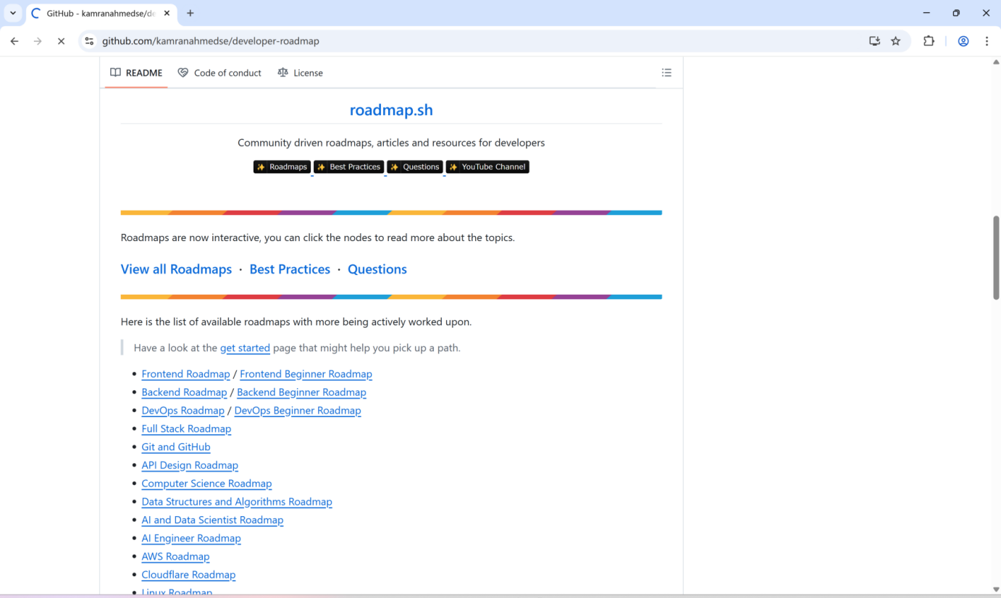Open the Git and GitHub link

coord(176,447)
